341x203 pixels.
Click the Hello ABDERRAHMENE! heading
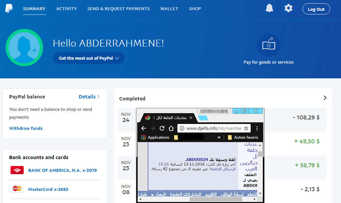pos(108,43)
